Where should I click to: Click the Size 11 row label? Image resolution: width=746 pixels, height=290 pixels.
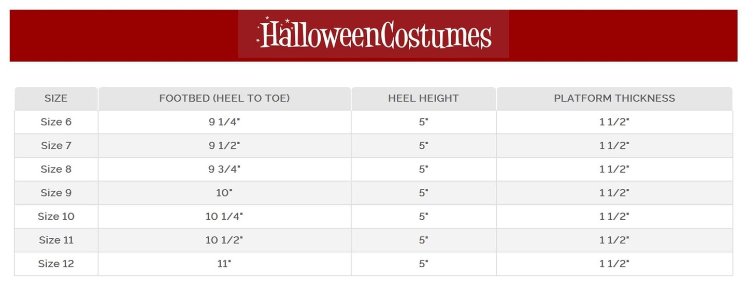[x=56, y=240]
